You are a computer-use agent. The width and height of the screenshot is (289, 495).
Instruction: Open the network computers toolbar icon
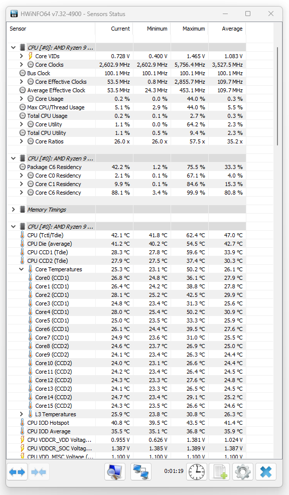(141, 471)
